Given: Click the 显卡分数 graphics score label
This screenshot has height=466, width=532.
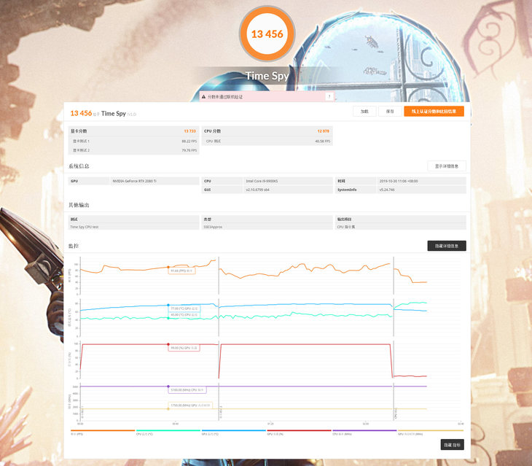Looking at the screenshot, I should [x=79, y=131].
